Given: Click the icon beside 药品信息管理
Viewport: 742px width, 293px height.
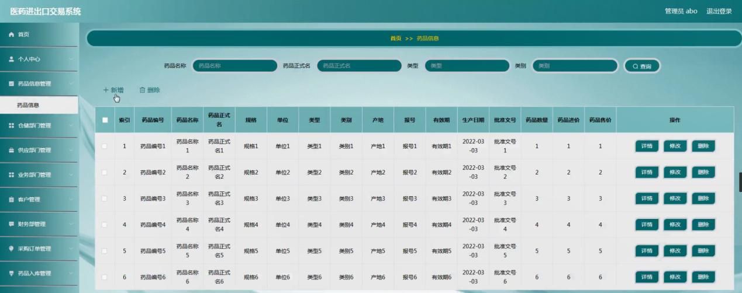Looking at the screenshot, I should [11, 84].
